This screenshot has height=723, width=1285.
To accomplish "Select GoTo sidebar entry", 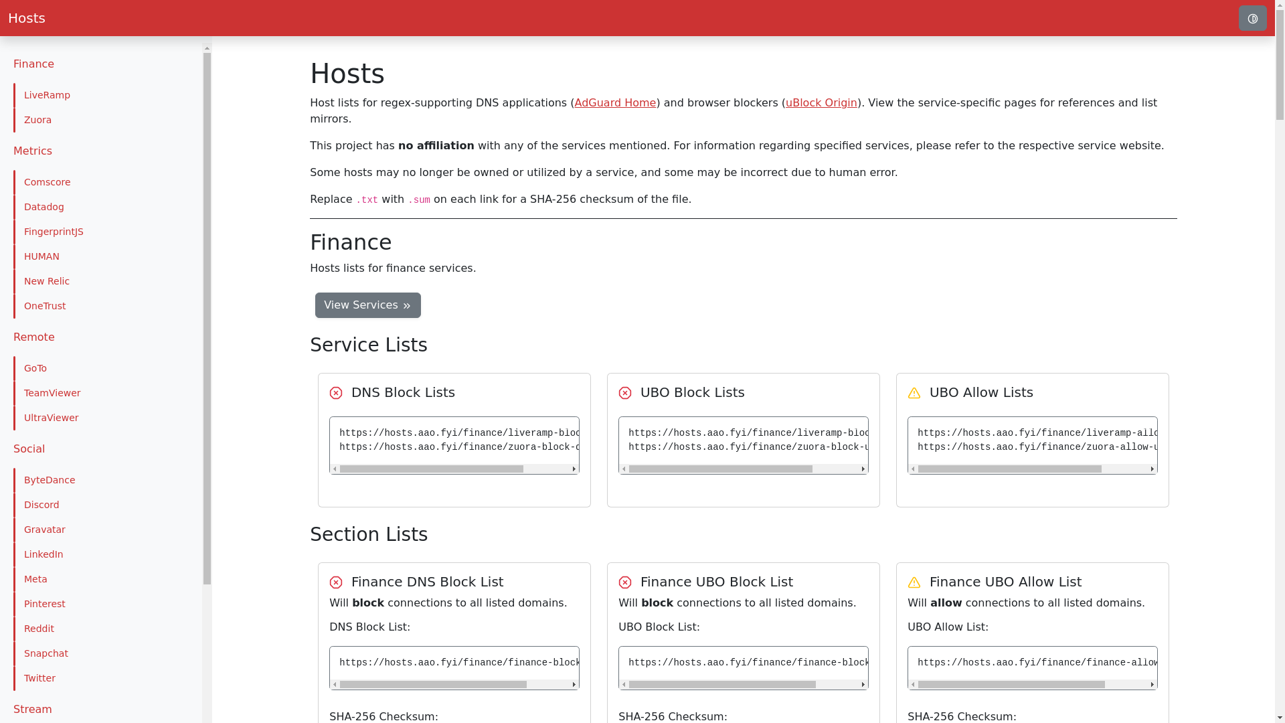I will (35, 368).
